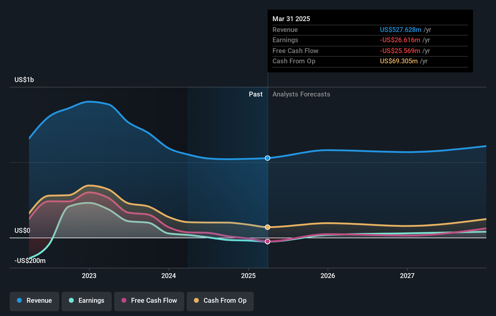This screenshot has height=316, width=496.
Task: Click the 2024 x-axis label
Action: (169, 276)
